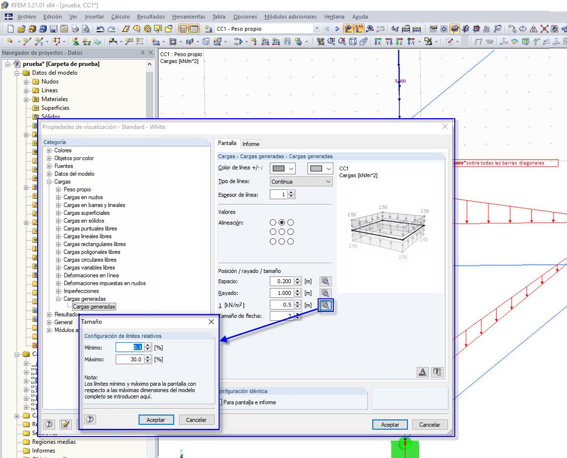Image resolution: width=567 pixels, height=458 pixels.
Task: Select middle-right alignment radio button
Action: pyautogui.click(x=291, y=232)
